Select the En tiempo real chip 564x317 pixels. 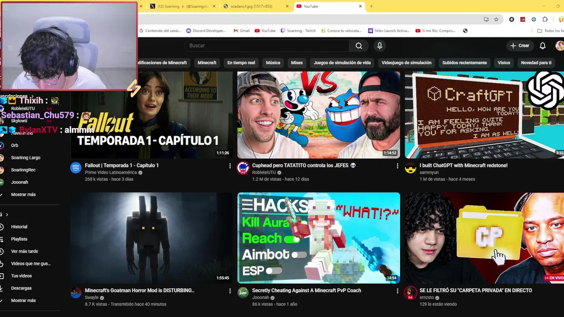click(x=241, y=63)
